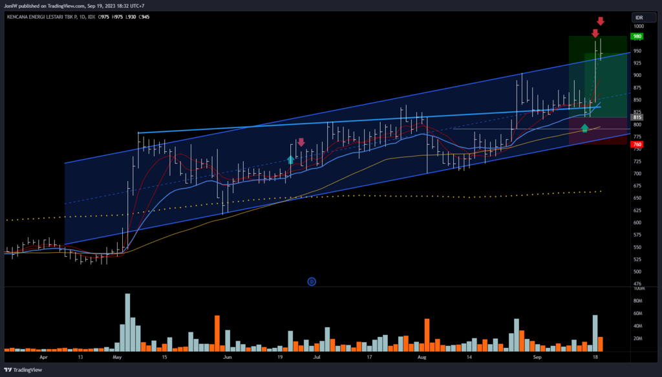Screen dimensions: 662x377
Task: Click the Sep label on time axis
Action: click(x=537, y=356)
